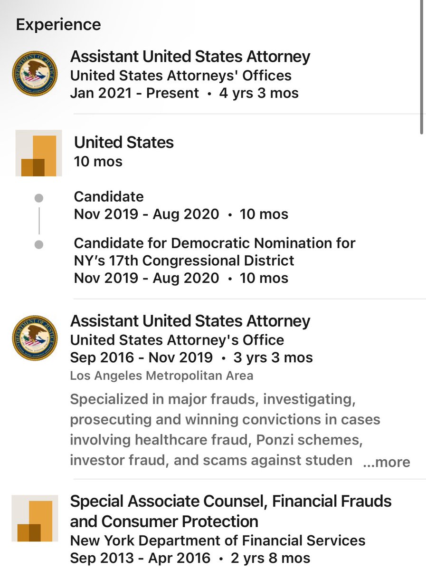The image size is (426, 570).
Task: Tap placeholder logo beside Special Associate Counsel
Action: coord(35,518)
